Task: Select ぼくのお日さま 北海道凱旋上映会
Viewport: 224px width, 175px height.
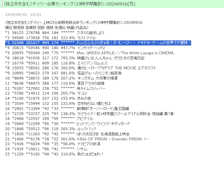Action: 103,134
